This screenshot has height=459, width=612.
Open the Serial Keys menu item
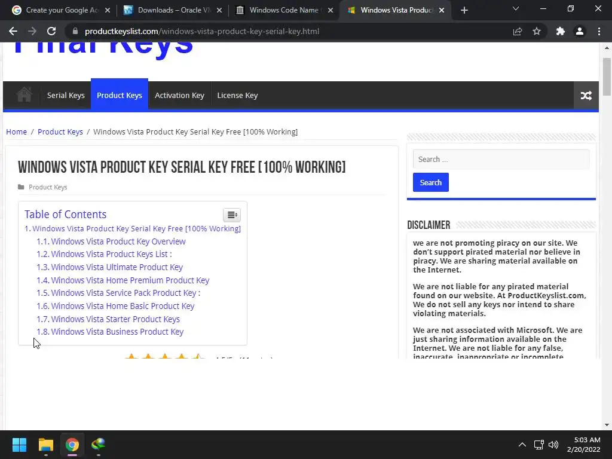coord(66,95)
